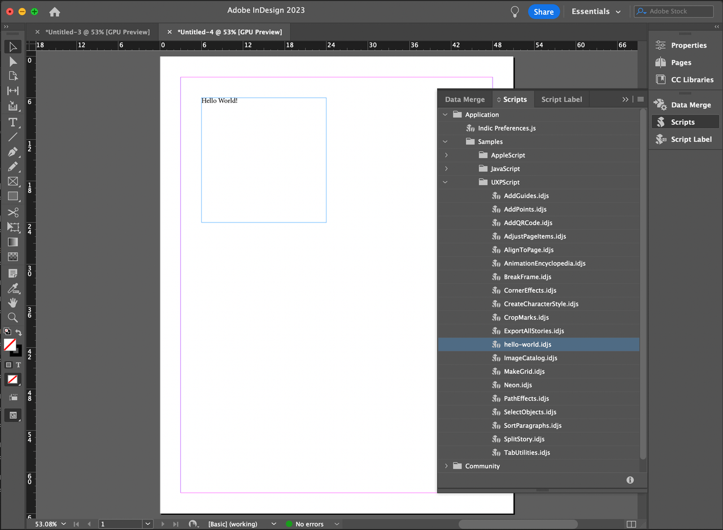Click the Share button

pos(543,11)
